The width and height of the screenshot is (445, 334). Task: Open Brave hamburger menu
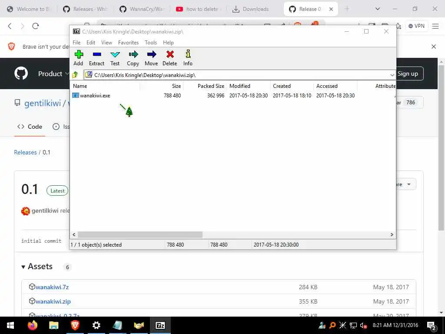point(435,26)
